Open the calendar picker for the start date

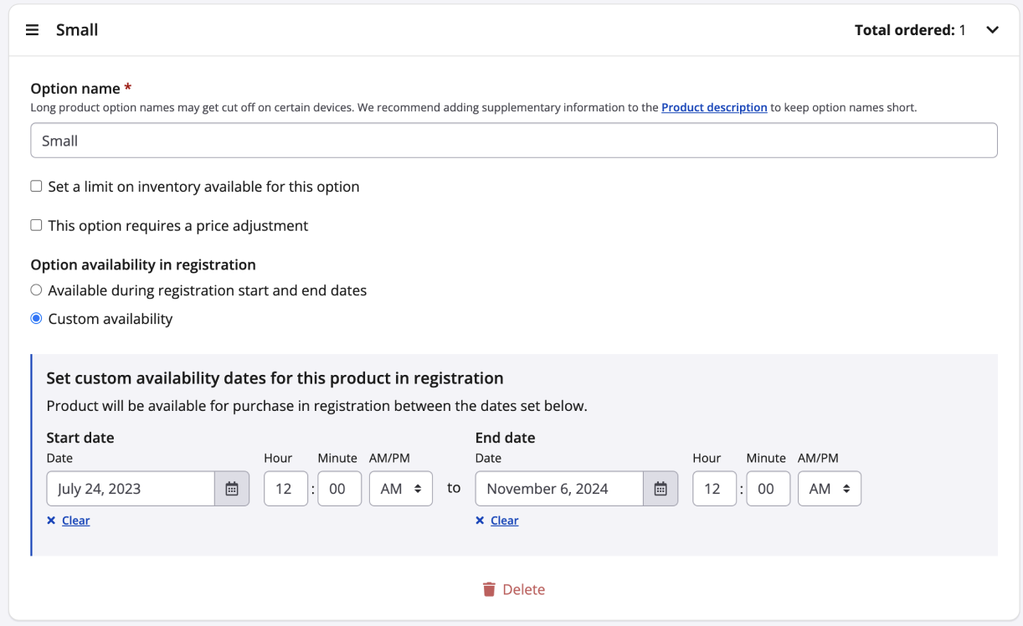coord(232,488)
